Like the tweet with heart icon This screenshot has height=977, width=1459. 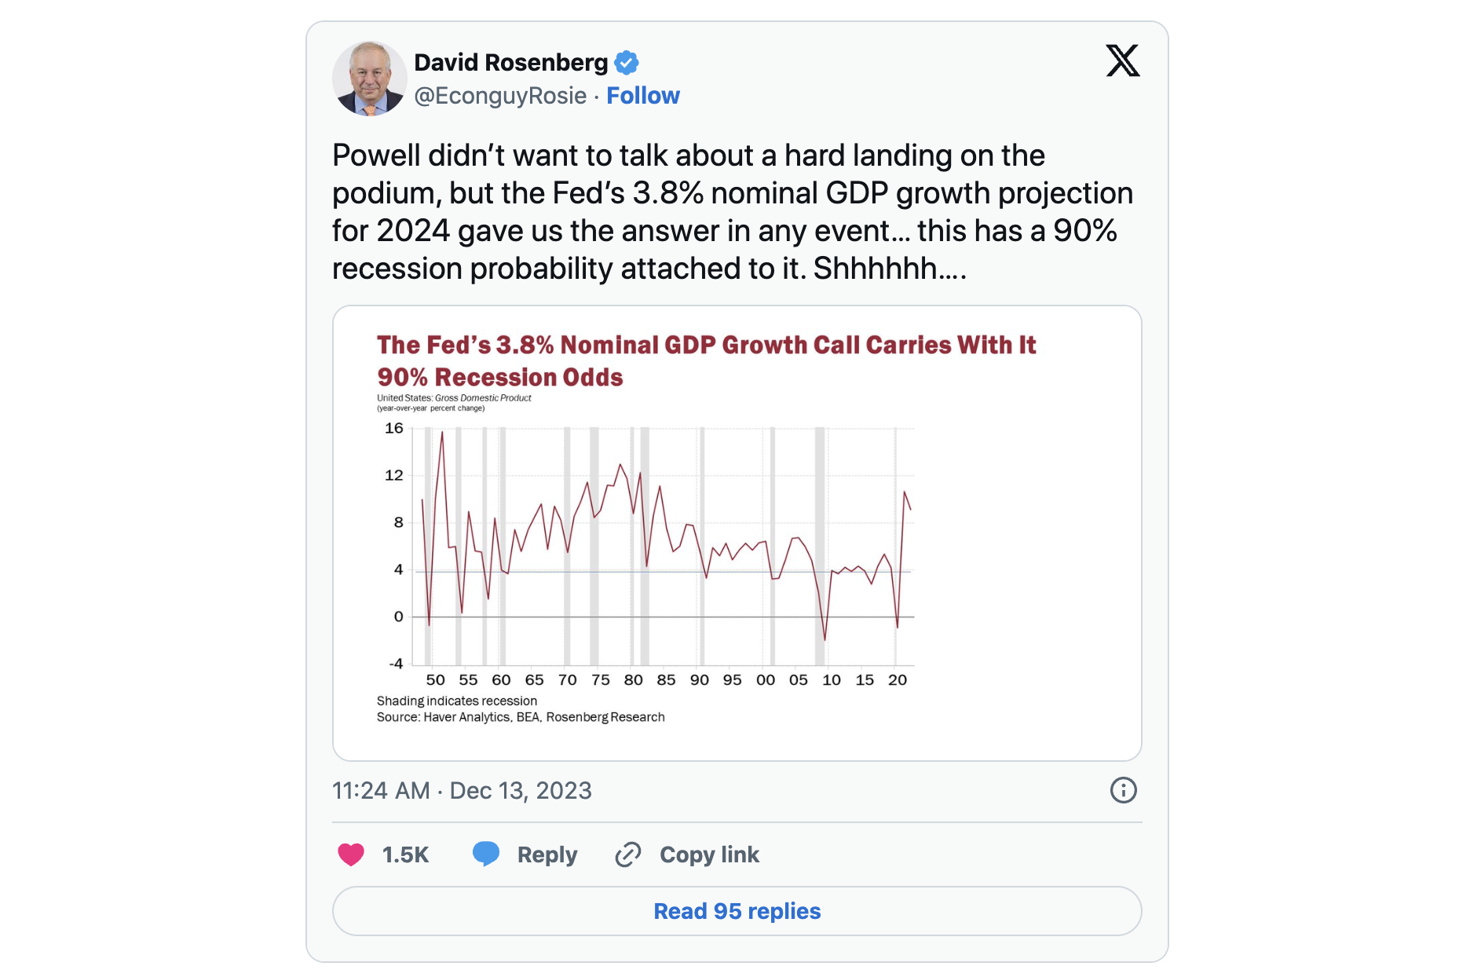[350, 854]
